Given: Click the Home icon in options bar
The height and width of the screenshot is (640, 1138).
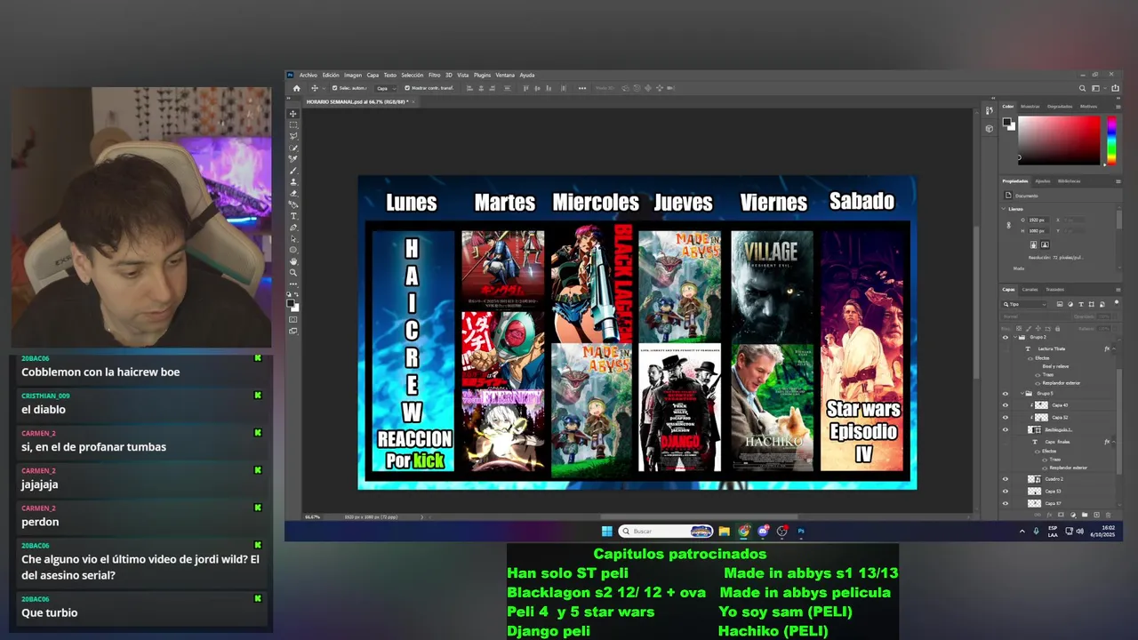Looking at the screenshot, I should [x=297, y=88].
